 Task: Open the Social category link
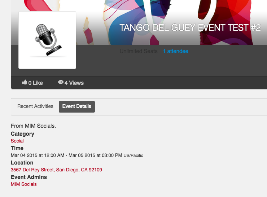coord(17,141)
